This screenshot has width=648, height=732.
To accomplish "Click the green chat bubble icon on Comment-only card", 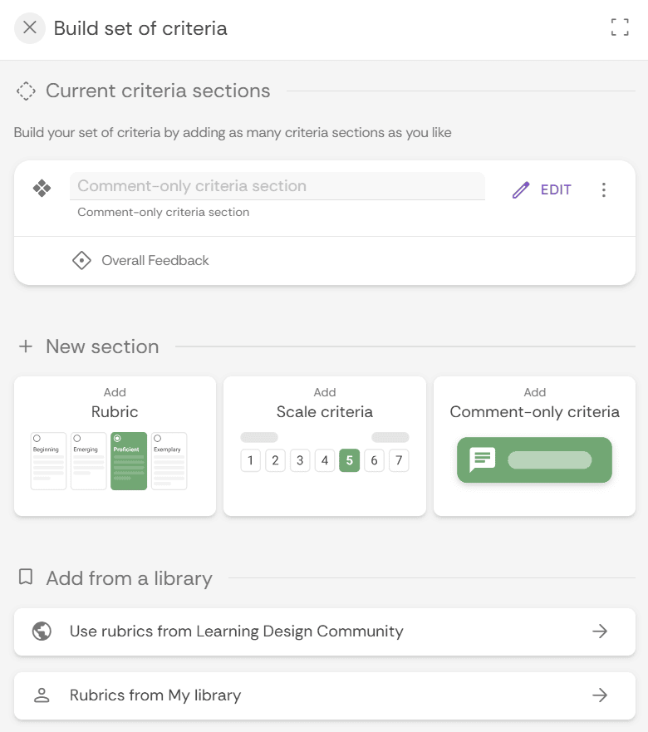I will point(481,459).
